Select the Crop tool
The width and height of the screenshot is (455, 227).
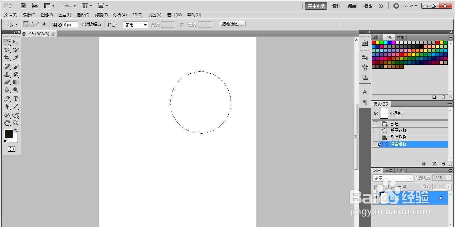click(x=7, y=58)
